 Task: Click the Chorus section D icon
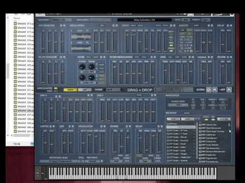click(x=209, y=57)
